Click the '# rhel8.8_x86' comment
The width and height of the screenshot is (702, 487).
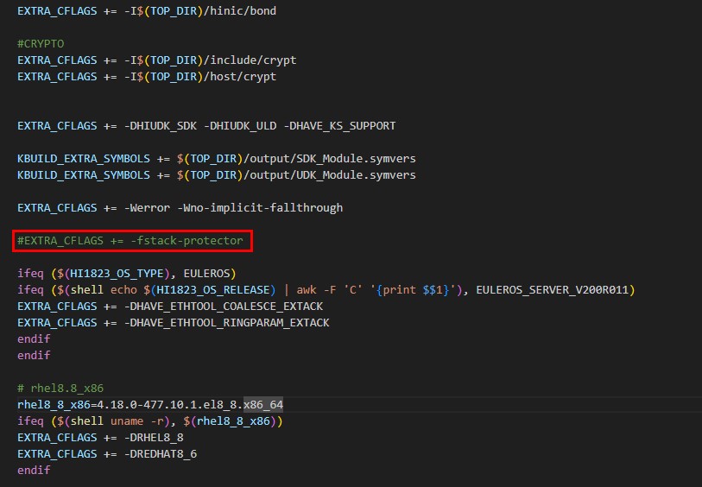coord(60,388)
